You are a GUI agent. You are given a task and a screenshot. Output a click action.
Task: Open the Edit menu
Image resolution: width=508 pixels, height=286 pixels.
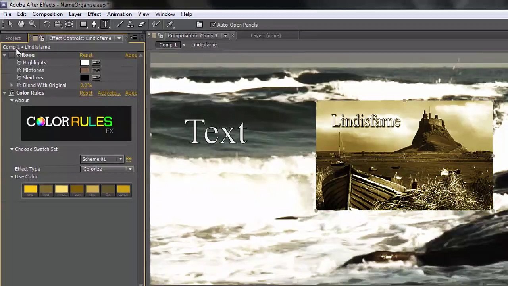pyautogui.click(x=21, y=14)
